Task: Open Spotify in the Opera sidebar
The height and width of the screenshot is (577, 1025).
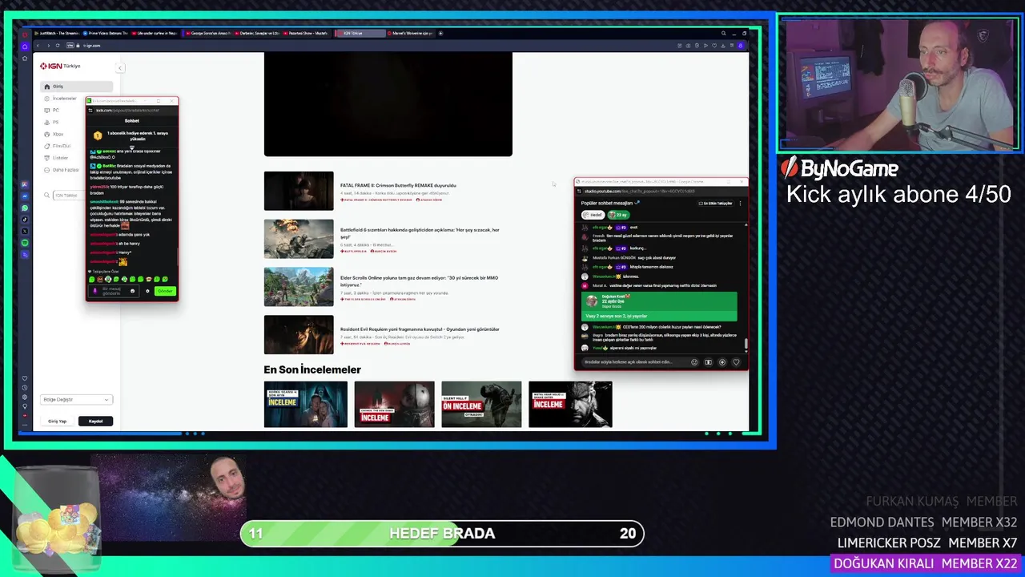Action: tap(25, 243)
